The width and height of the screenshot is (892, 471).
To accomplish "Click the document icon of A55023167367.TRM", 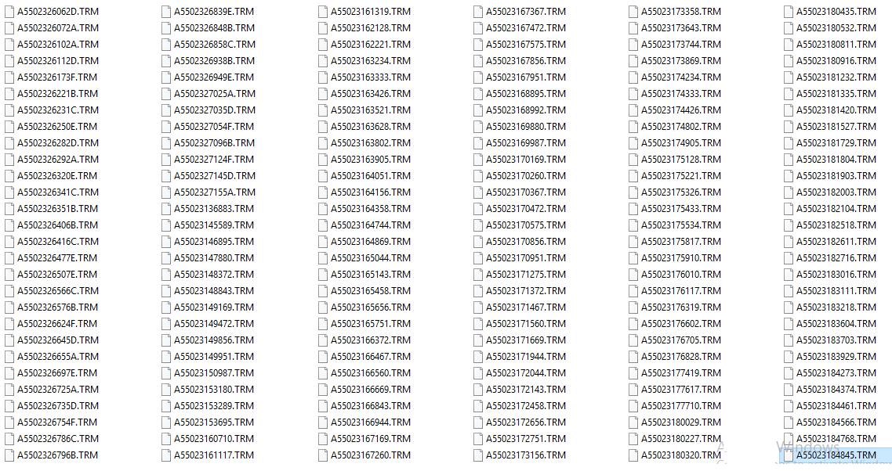I will [x=478, y=12].
